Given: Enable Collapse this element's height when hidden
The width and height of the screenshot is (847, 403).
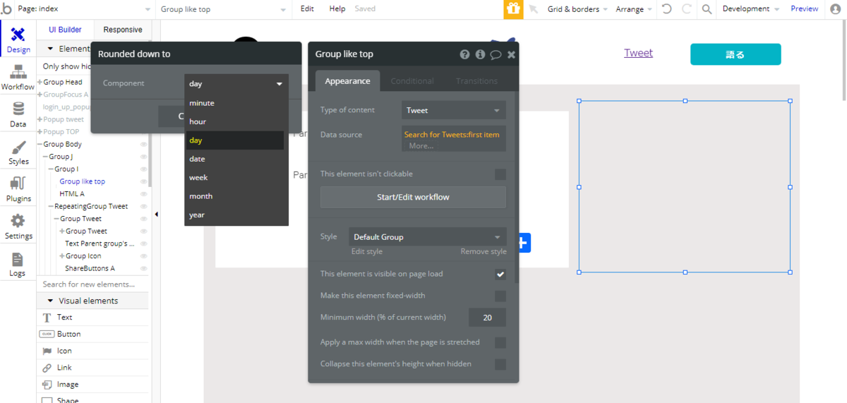Looking at the screenshot, I should coord(500,364).
